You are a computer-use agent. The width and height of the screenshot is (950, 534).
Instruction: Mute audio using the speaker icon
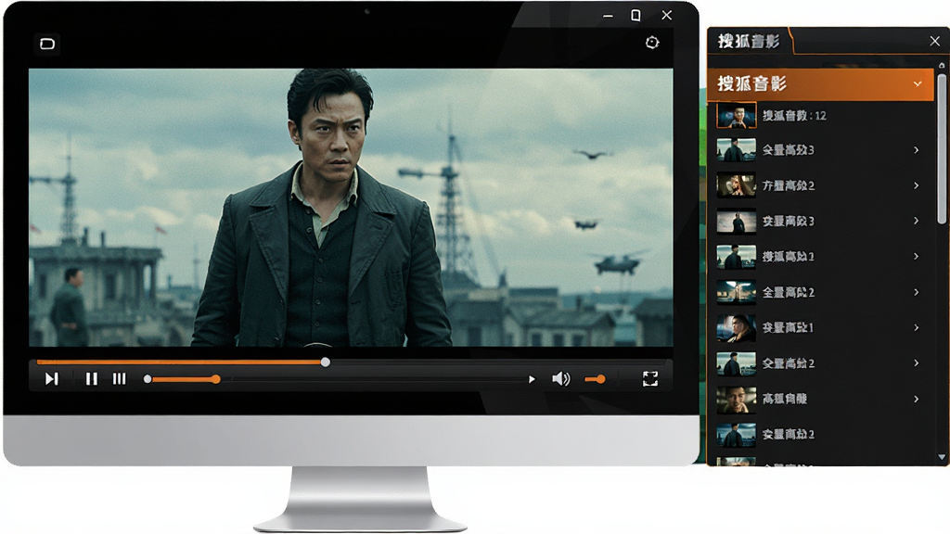[561, 379]
